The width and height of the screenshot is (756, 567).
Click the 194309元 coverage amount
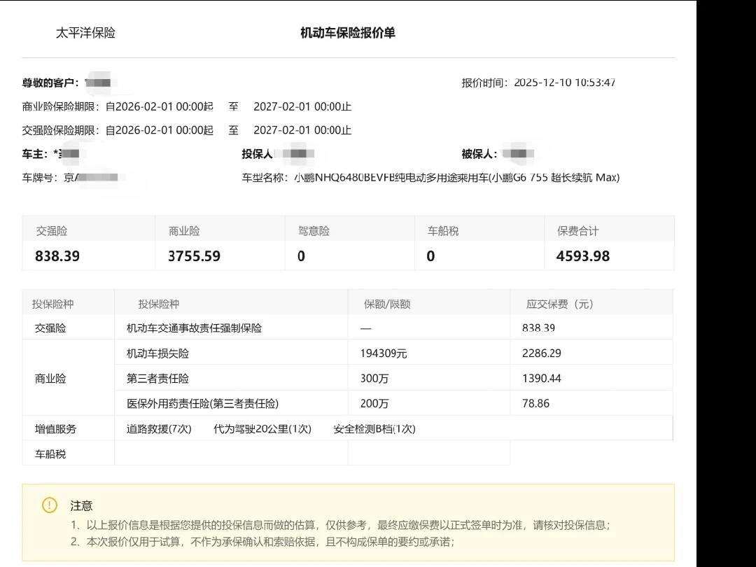click(383, 353)
